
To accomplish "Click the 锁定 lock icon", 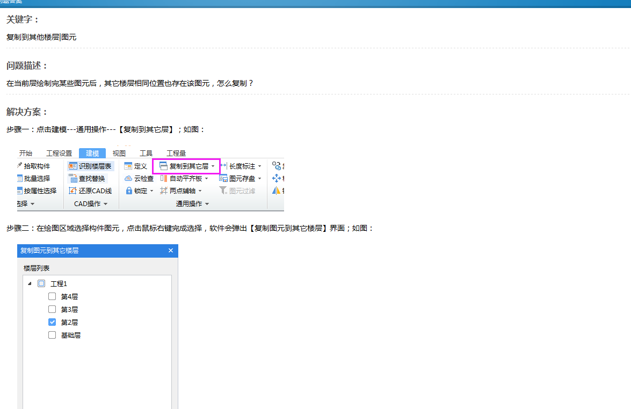I will tap(129, 191).
